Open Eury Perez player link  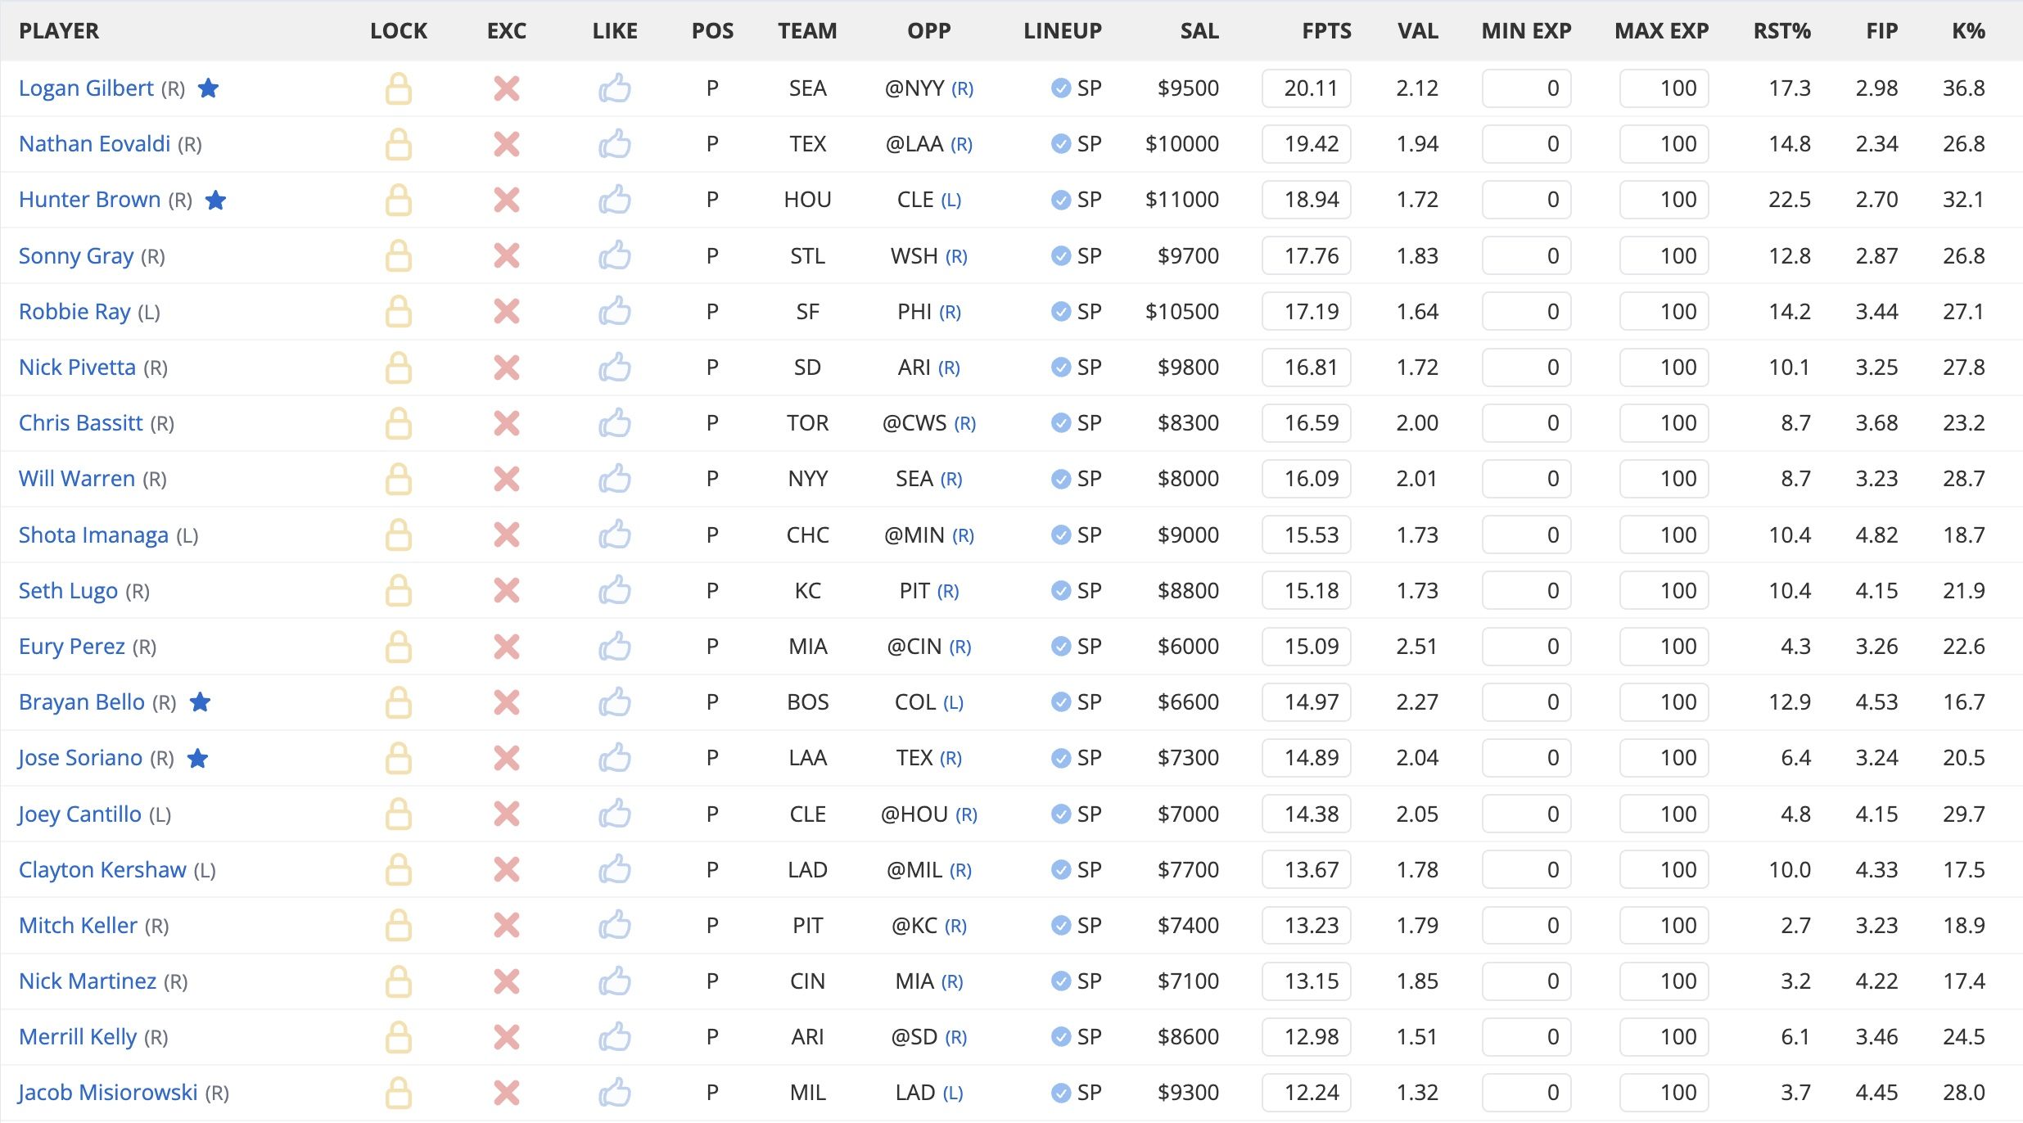coord(72,647)
